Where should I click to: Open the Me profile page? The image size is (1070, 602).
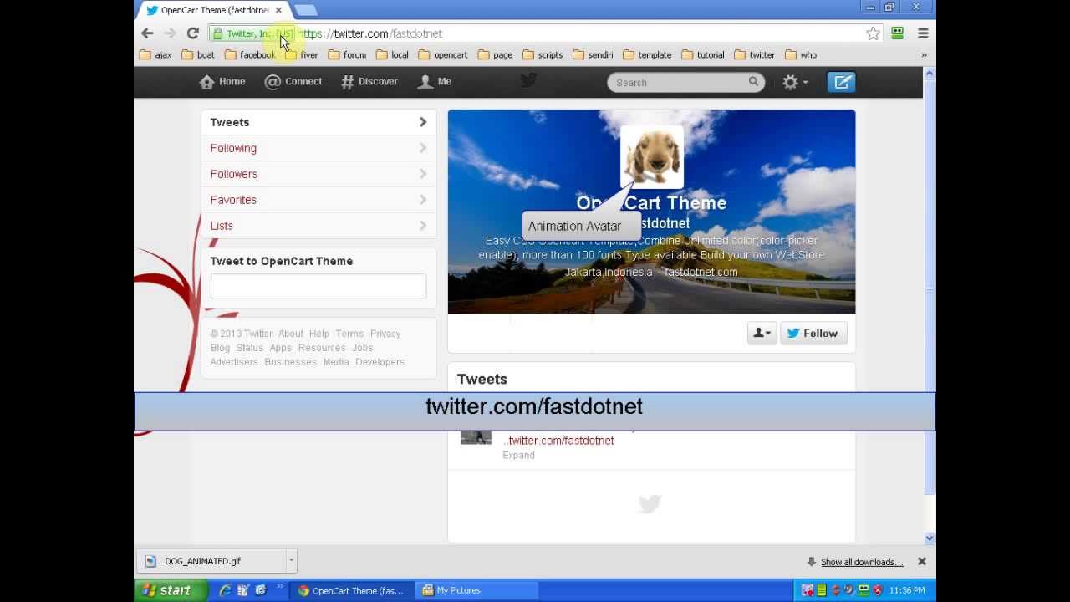point(435,81)
